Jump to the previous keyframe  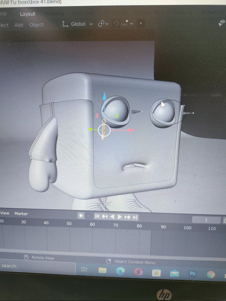point(105,216)
